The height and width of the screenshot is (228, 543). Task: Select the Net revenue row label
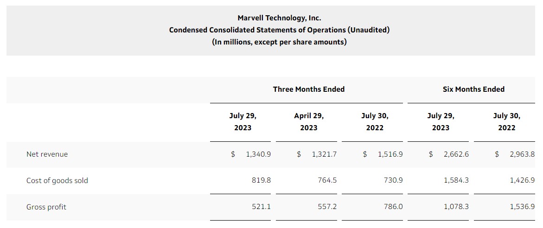pos(47,154)
